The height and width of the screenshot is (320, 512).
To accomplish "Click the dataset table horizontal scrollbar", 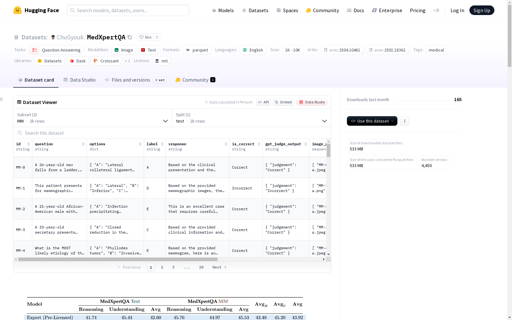I will pyautogui.click(x=118, y=259).
